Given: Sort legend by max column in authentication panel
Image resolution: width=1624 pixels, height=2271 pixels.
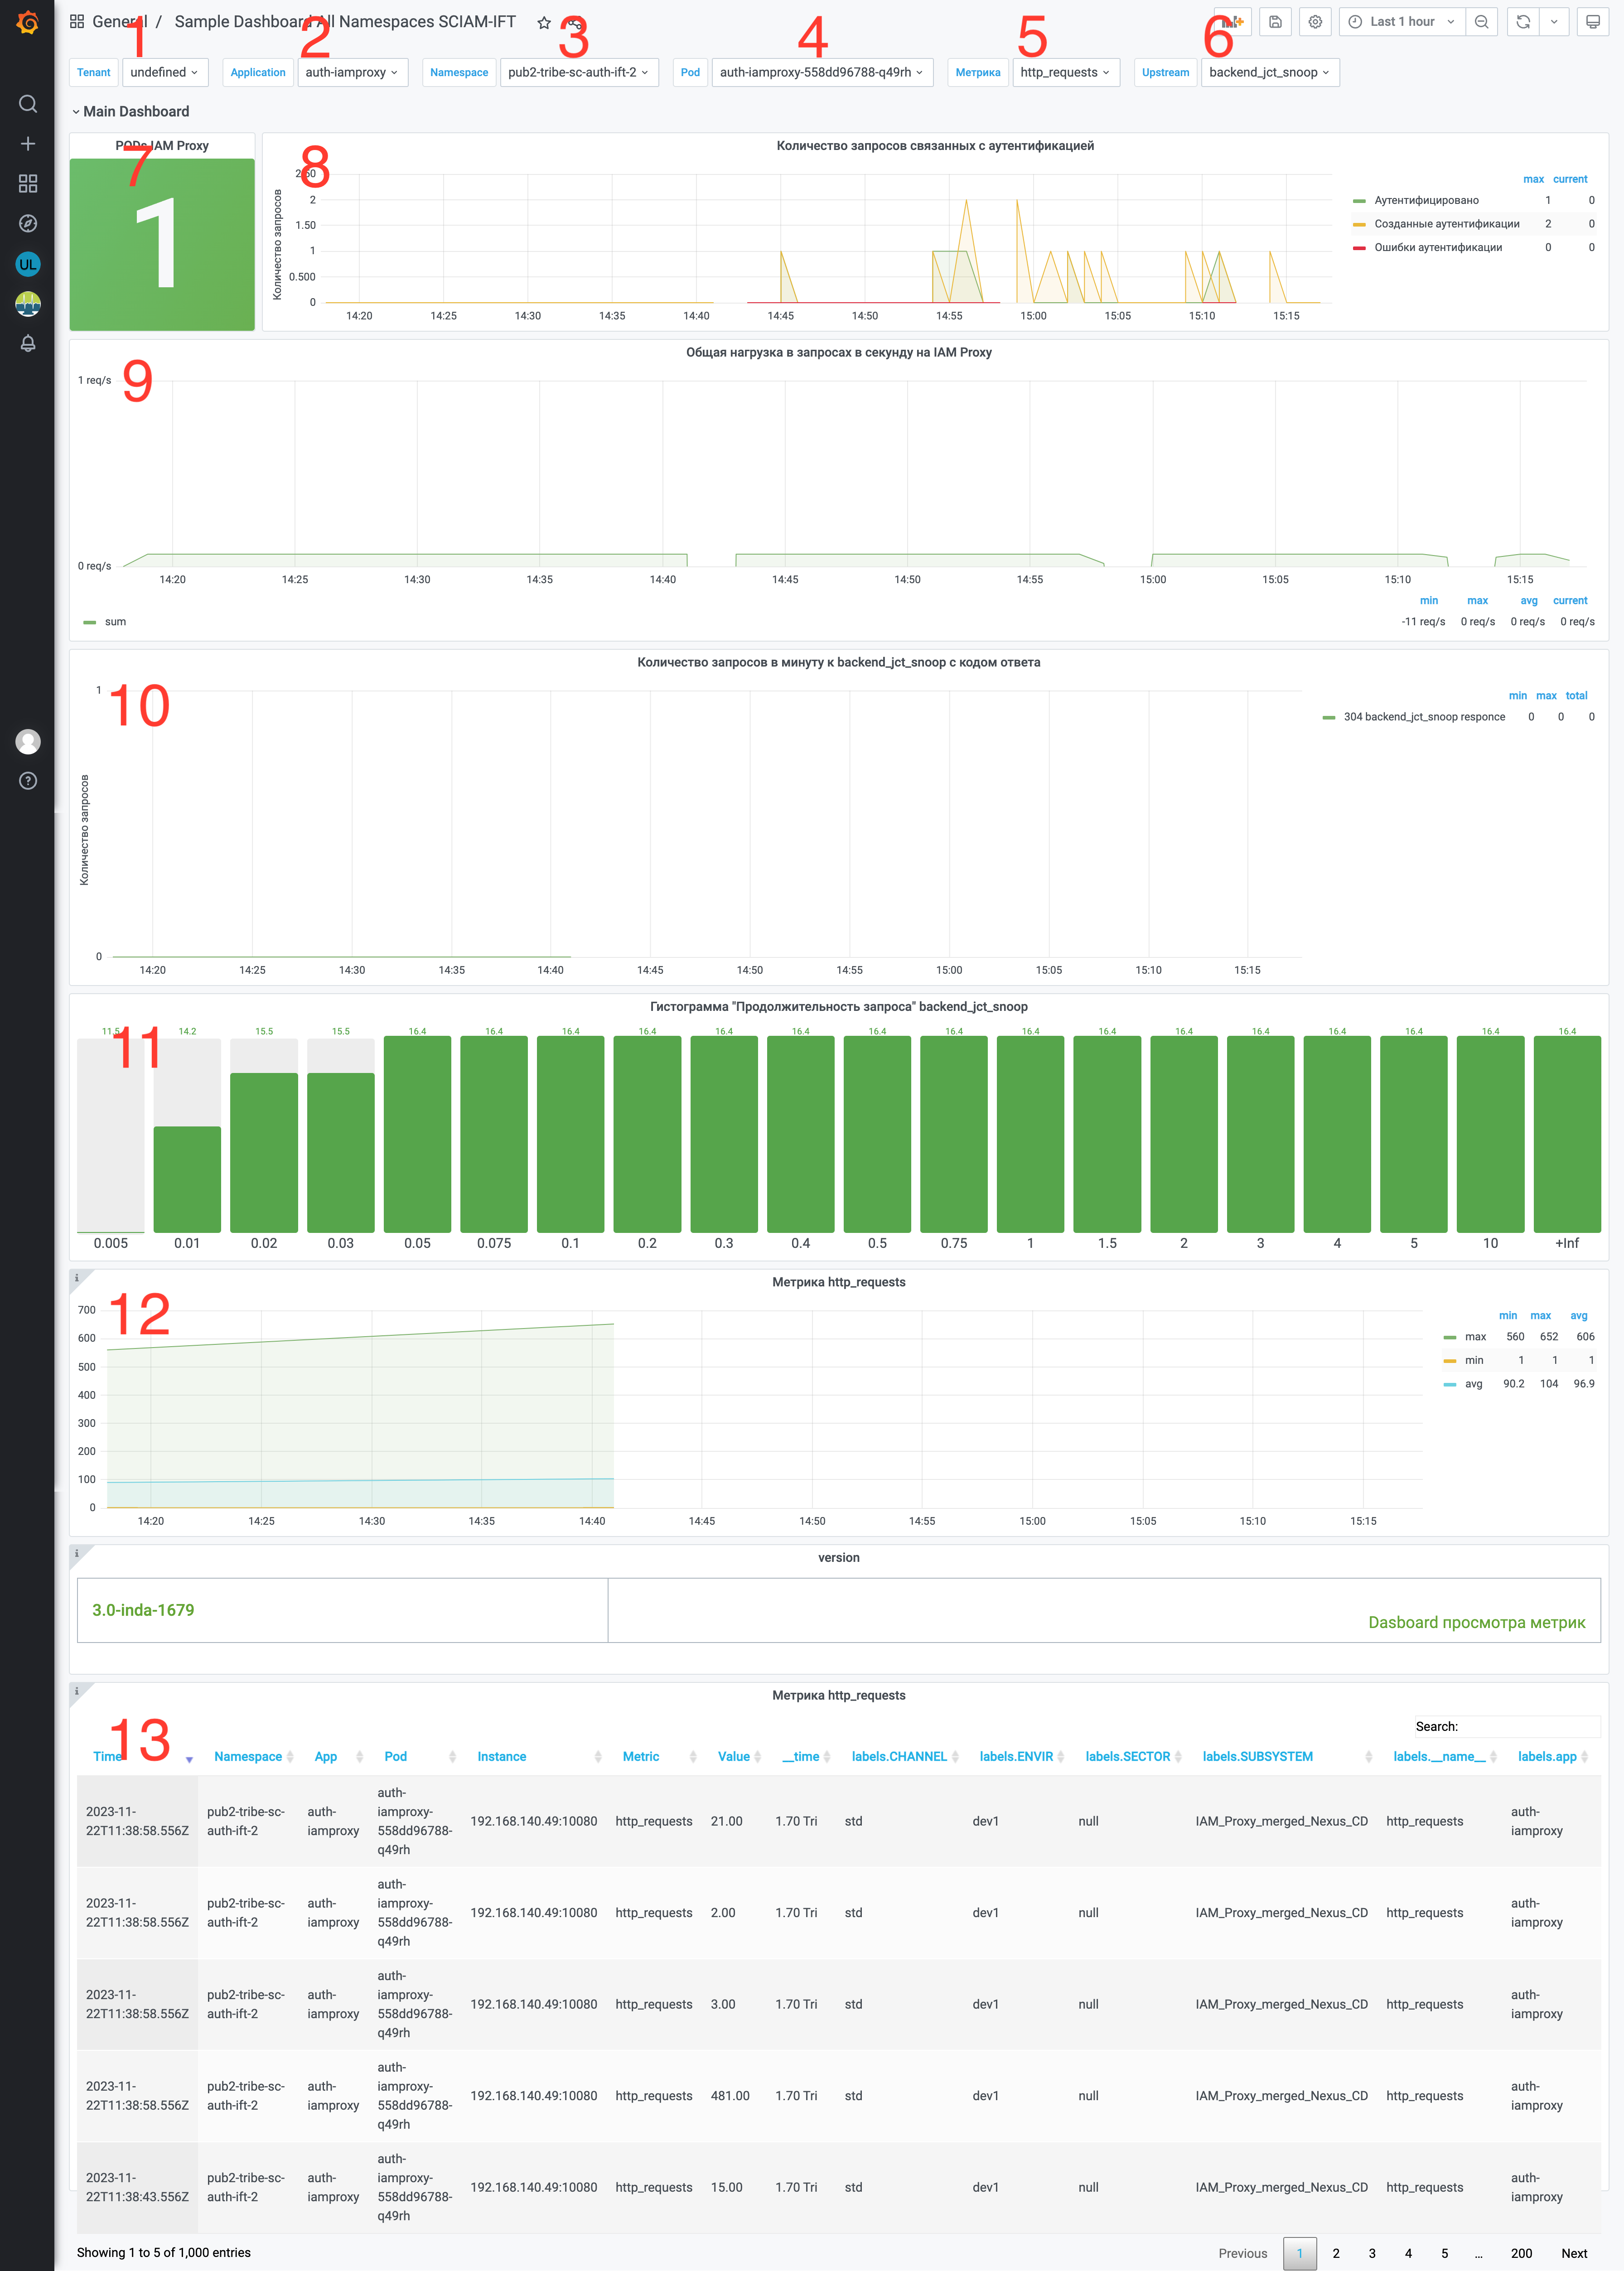Looking at the screenshot, I should tap(1533, 179).
